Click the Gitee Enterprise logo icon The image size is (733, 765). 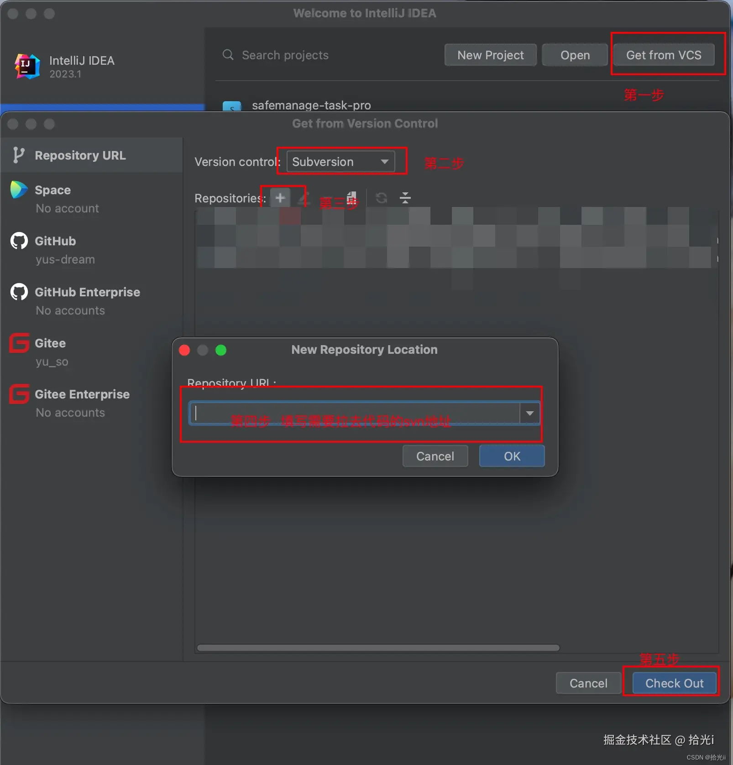click(x=19, y=394)
